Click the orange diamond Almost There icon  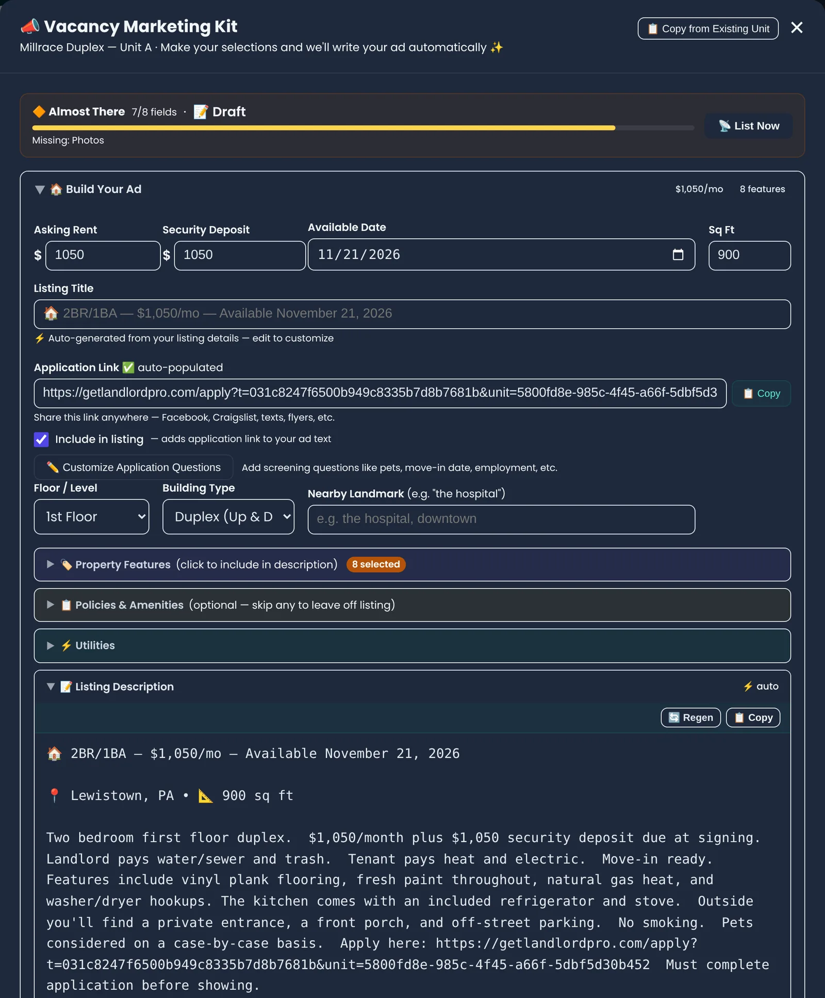click(x=39, y=112)
